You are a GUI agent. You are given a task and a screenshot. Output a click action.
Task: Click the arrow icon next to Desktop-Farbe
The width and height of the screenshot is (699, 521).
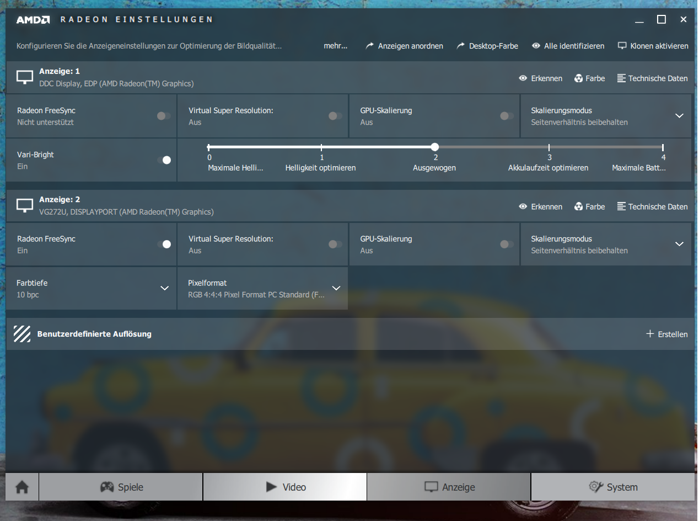coord(461,46)
